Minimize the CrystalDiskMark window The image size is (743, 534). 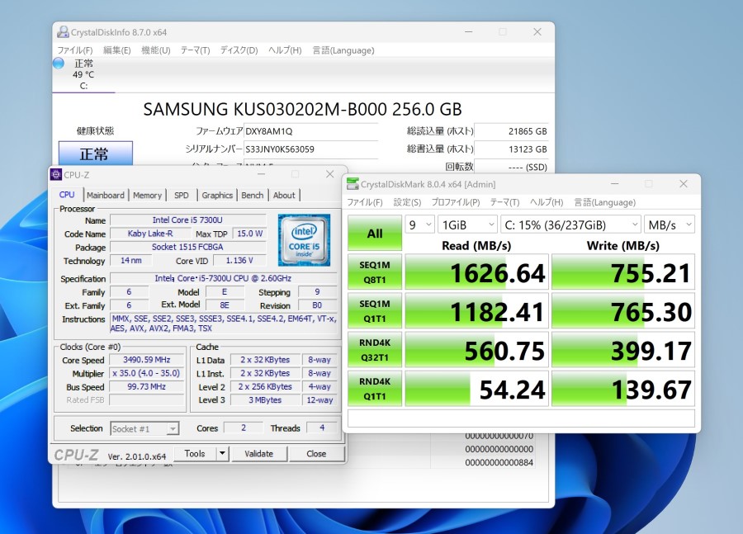614,184
